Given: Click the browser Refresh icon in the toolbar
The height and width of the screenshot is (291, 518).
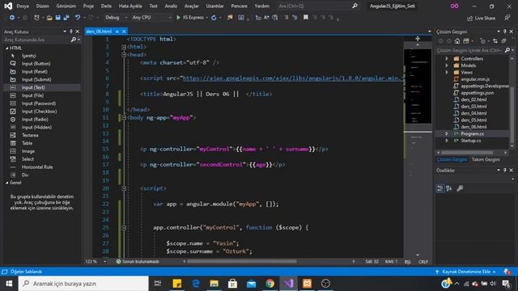Looking at the screenshot, I should pos(214,18).
